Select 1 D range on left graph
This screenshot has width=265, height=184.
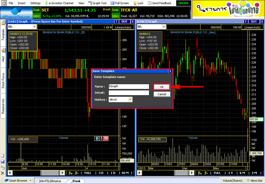click(113, 173)
